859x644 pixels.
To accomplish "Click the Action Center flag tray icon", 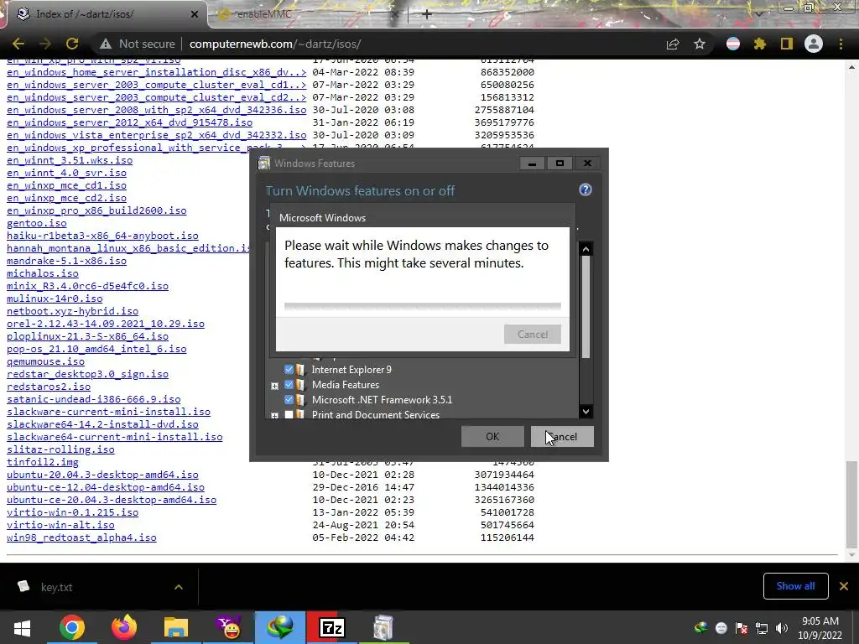I will pyautogui.click(x=742, y=628).
